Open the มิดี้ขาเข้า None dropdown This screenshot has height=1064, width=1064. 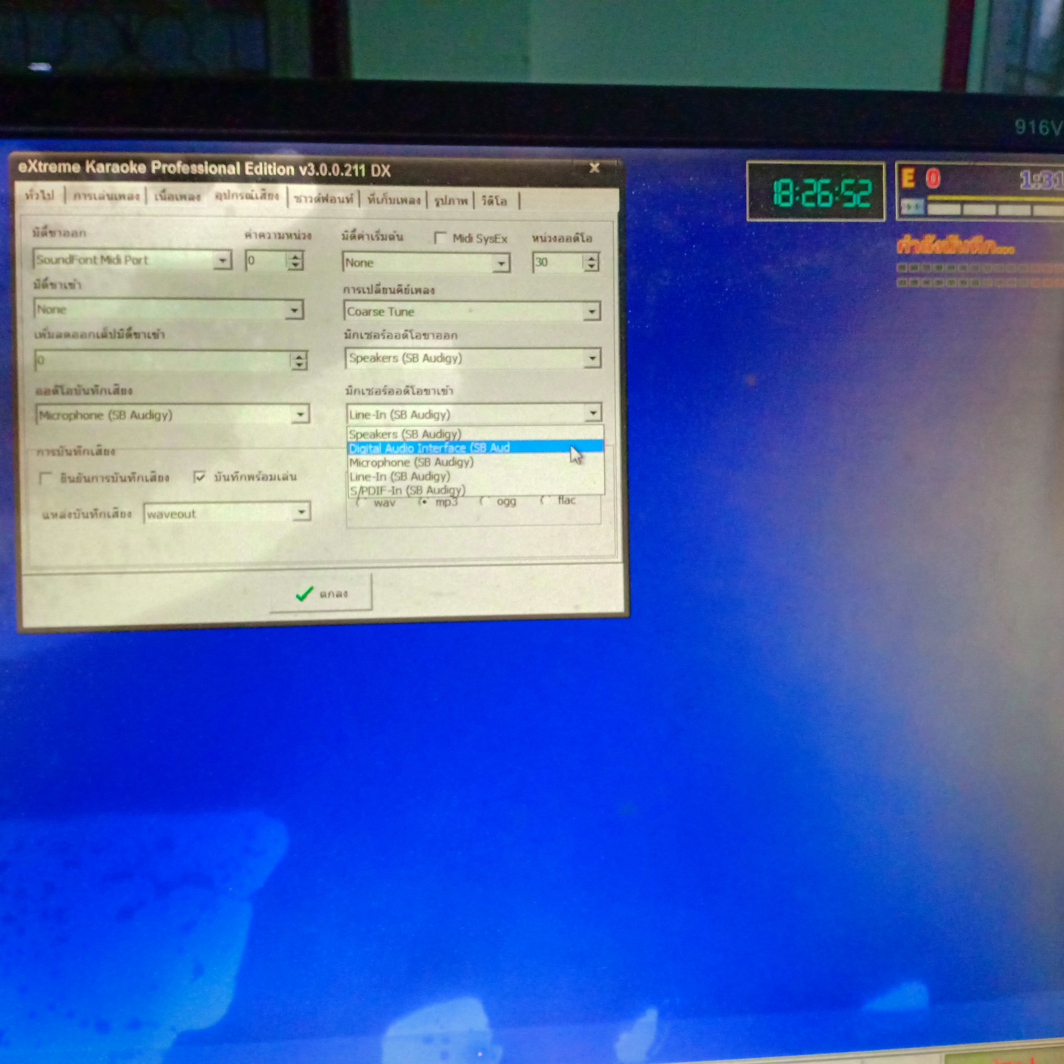coord(295,310)
